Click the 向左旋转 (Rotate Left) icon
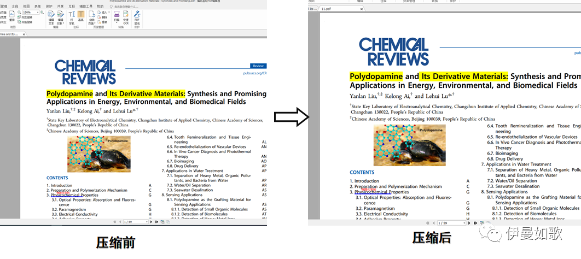This screenshot has width=581, height=259. click(x=19, y=17)
